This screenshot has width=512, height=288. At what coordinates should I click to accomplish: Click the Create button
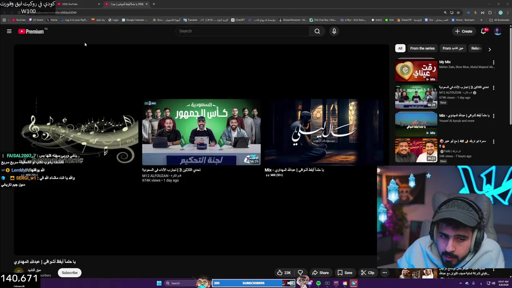(x=463, y=31)
